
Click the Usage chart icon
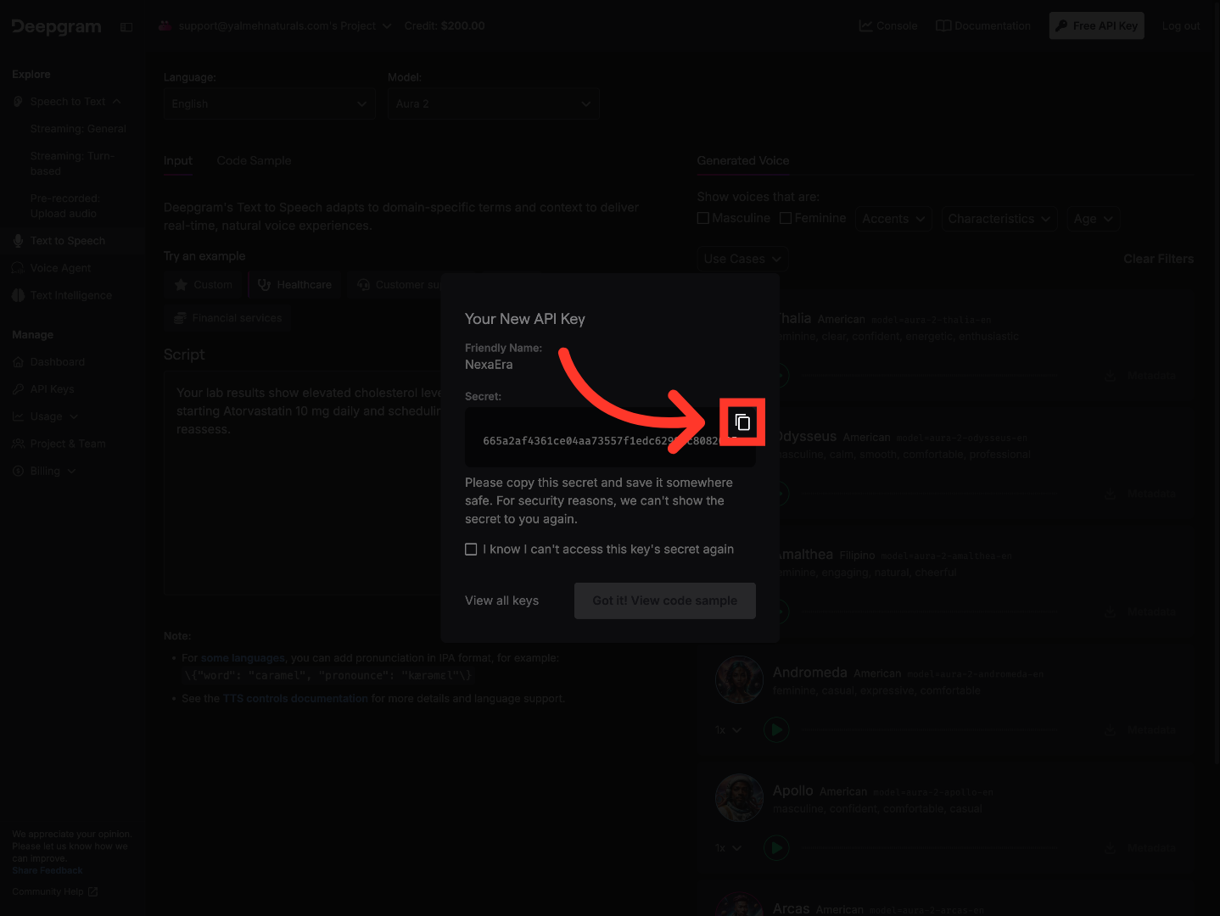(18, 416)
